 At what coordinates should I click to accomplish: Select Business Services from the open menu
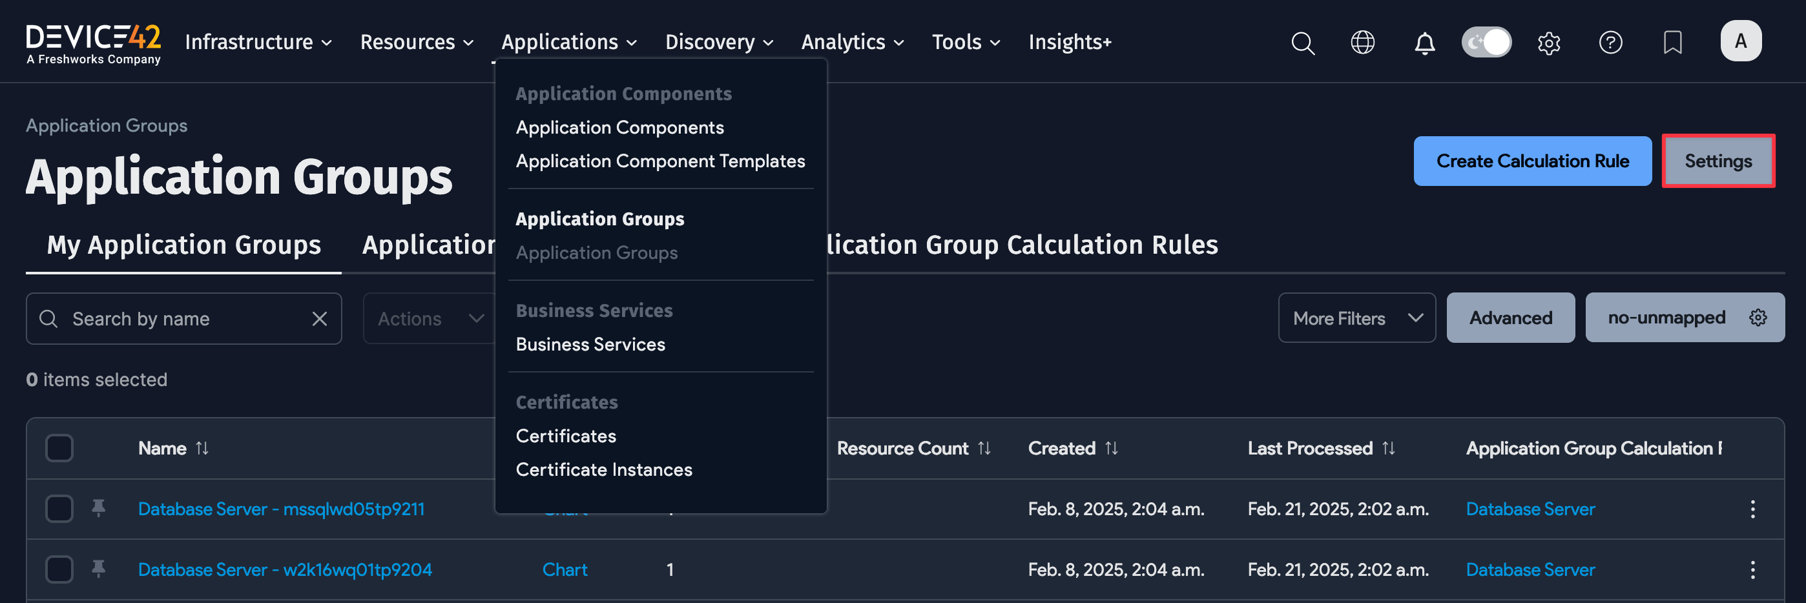click(590, 344)
